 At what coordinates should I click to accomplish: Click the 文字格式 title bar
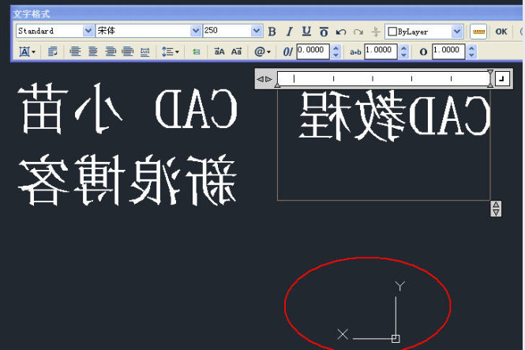(266, 13)
